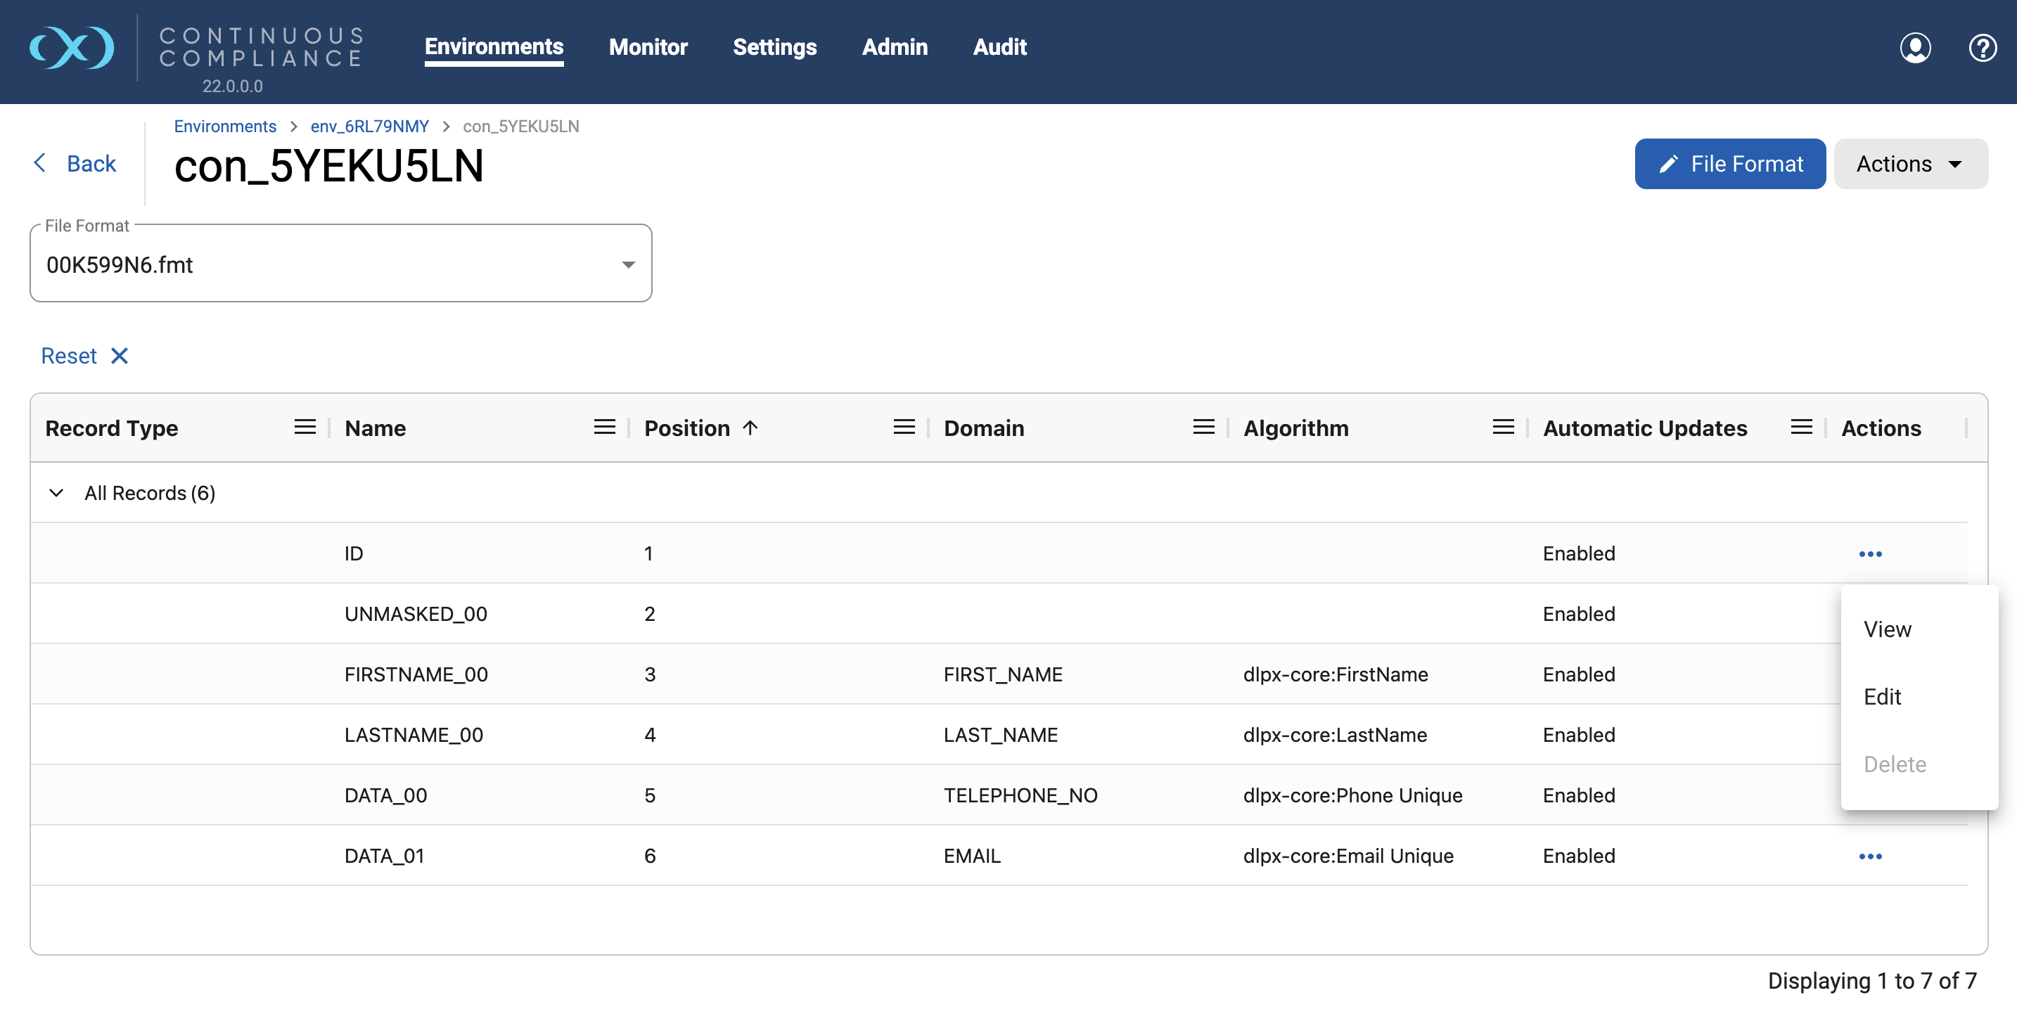Screen dimensions: 2017x1014
Task: Open the Record Type column menu icon
Action: 305,428
